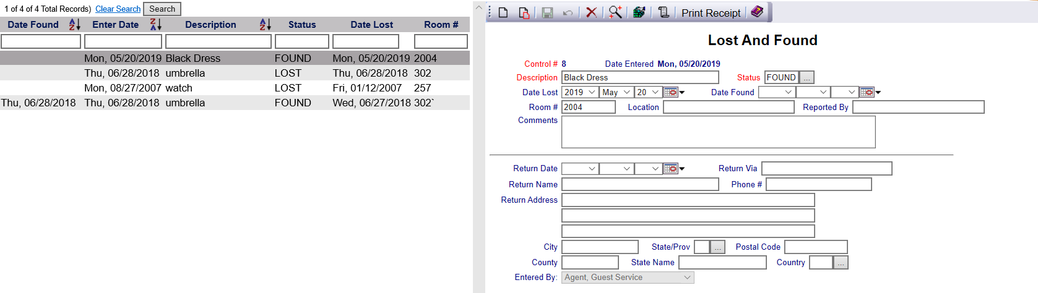The width and height of the screenshot is (1038, 293).
Task: Expand the Date Lost month dropdown showing May
Action: (x=616, y=92)
